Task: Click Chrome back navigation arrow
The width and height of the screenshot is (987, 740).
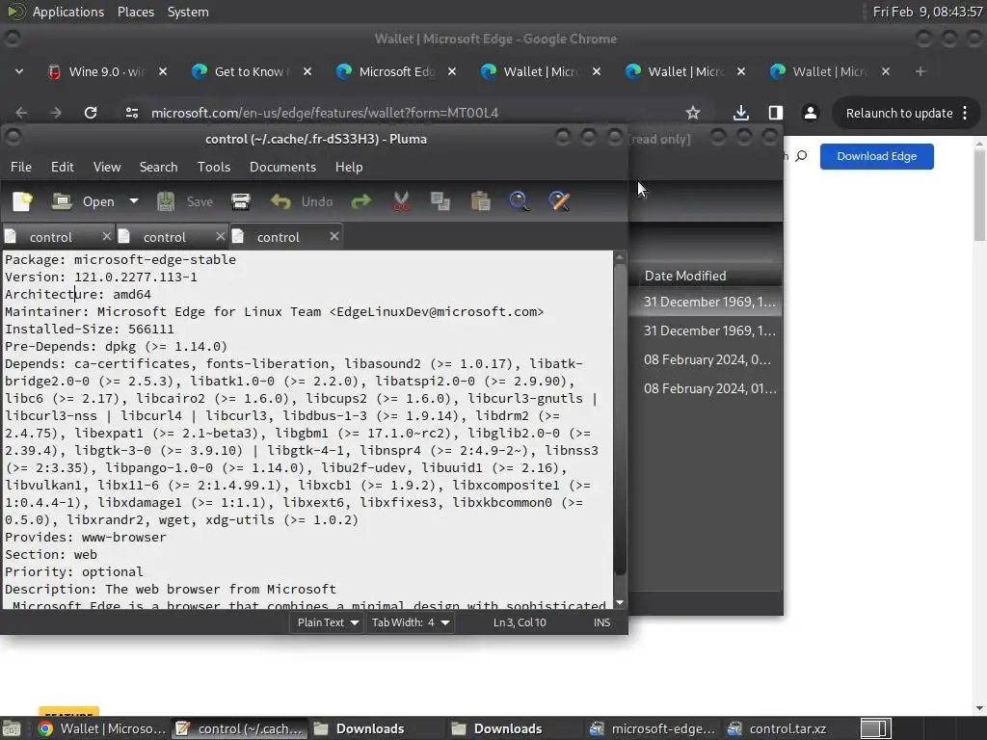Action: tap(21, 113)
